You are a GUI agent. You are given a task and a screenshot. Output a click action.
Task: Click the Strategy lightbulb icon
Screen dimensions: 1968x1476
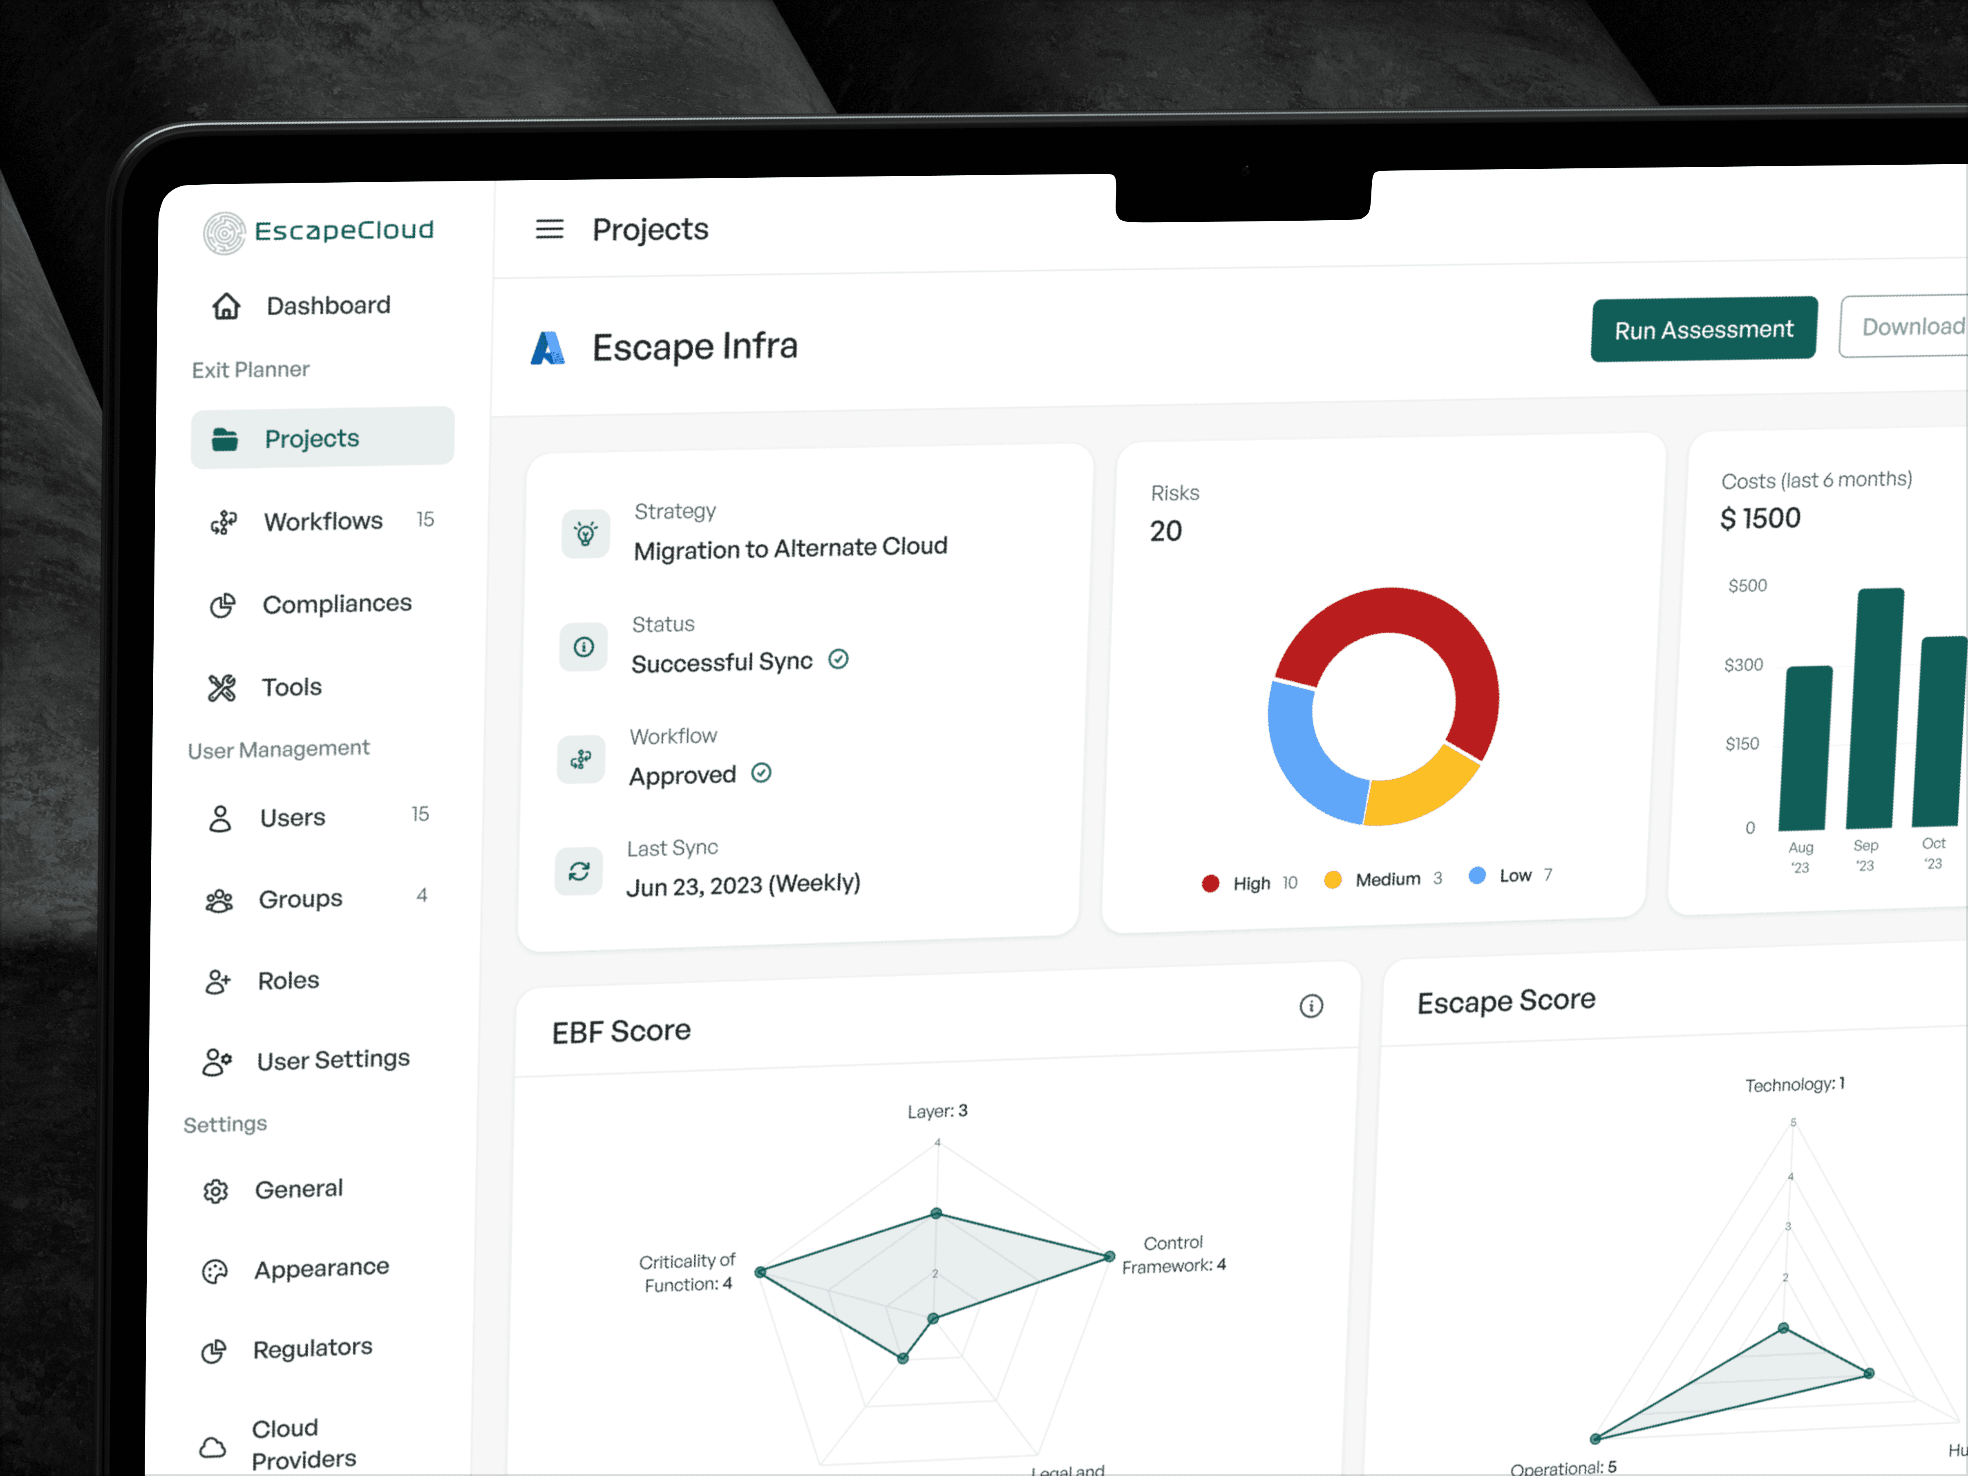point(586,534)
